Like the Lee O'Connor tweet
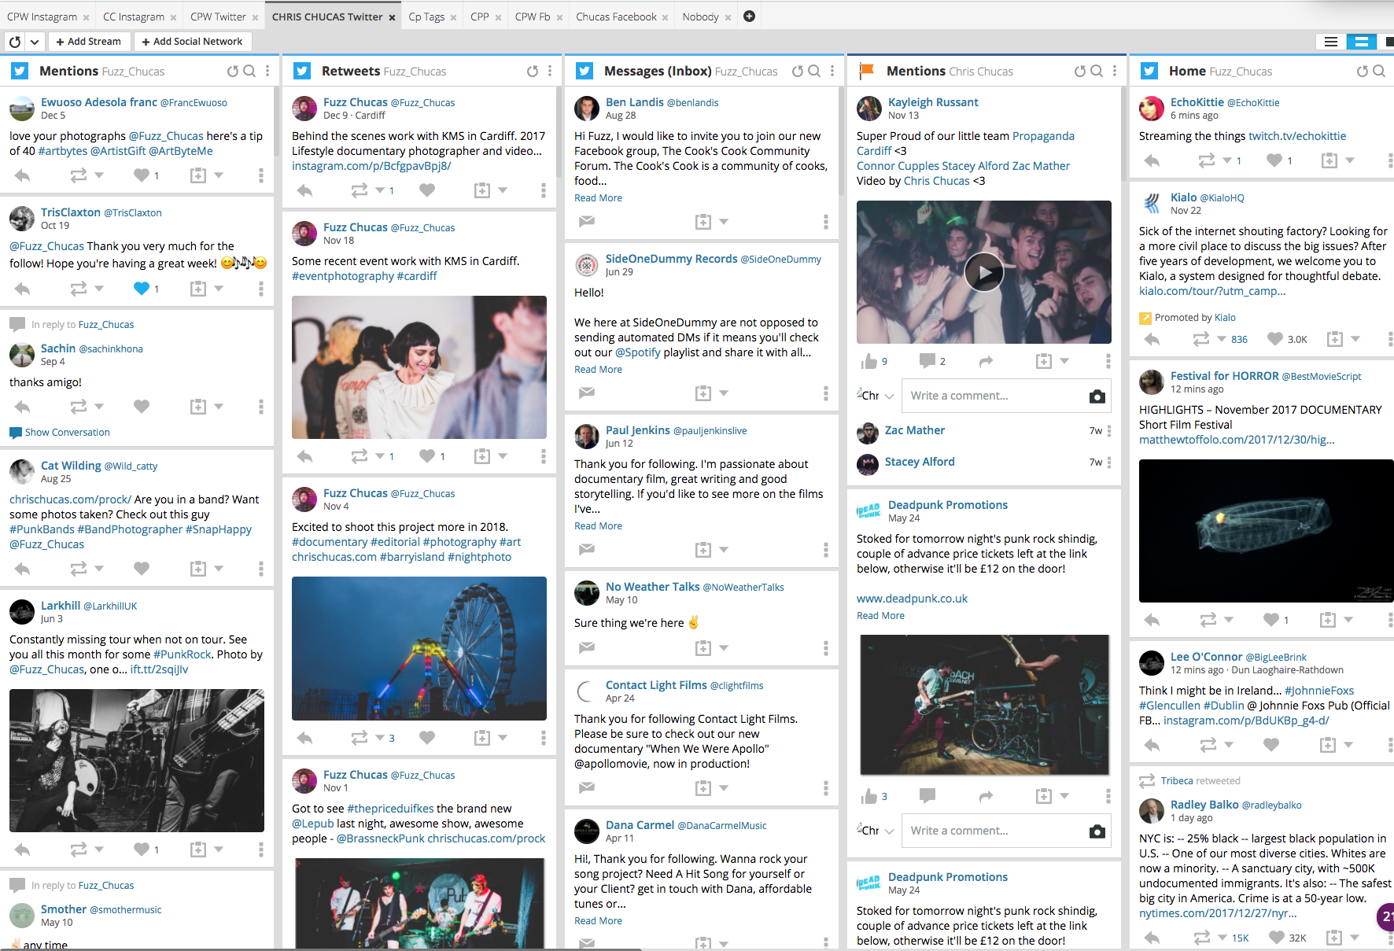 pyautogui.click(x=1271, y=744)
